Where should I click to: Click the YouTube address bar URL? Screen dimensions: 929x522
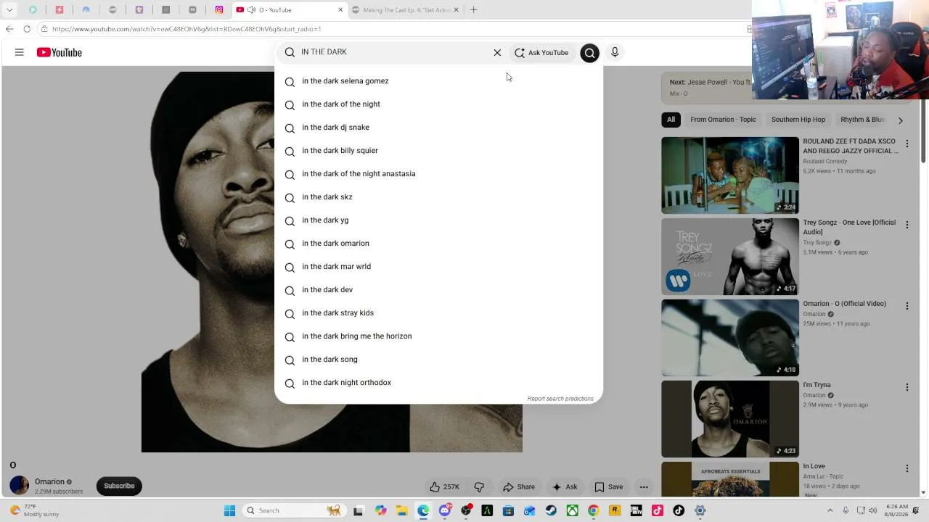187,29
